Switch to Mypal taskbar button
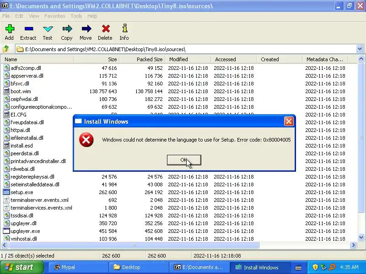Viewport: 366px width, 274px height. coord(78,267)
